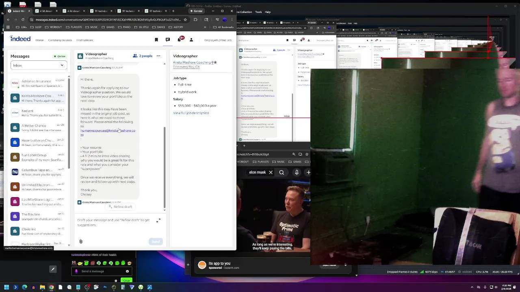This screenshot has width=520, height=292.
Task: Show more bookmarks with the chevron overflow
Action: (x=205, y=27)
